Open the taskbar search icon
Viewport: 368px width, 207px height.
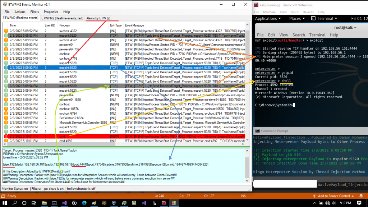[14, 203]
